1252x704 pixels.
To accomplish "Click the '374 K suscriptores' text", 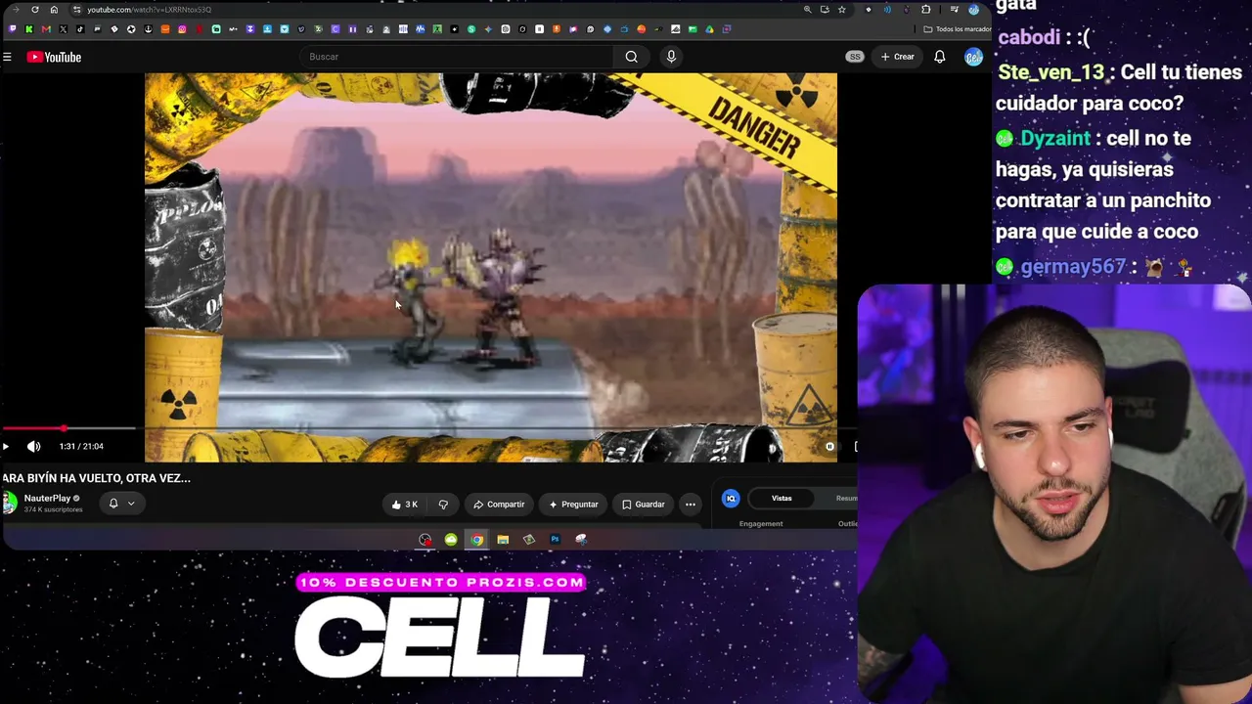I will tap(53, 509).
